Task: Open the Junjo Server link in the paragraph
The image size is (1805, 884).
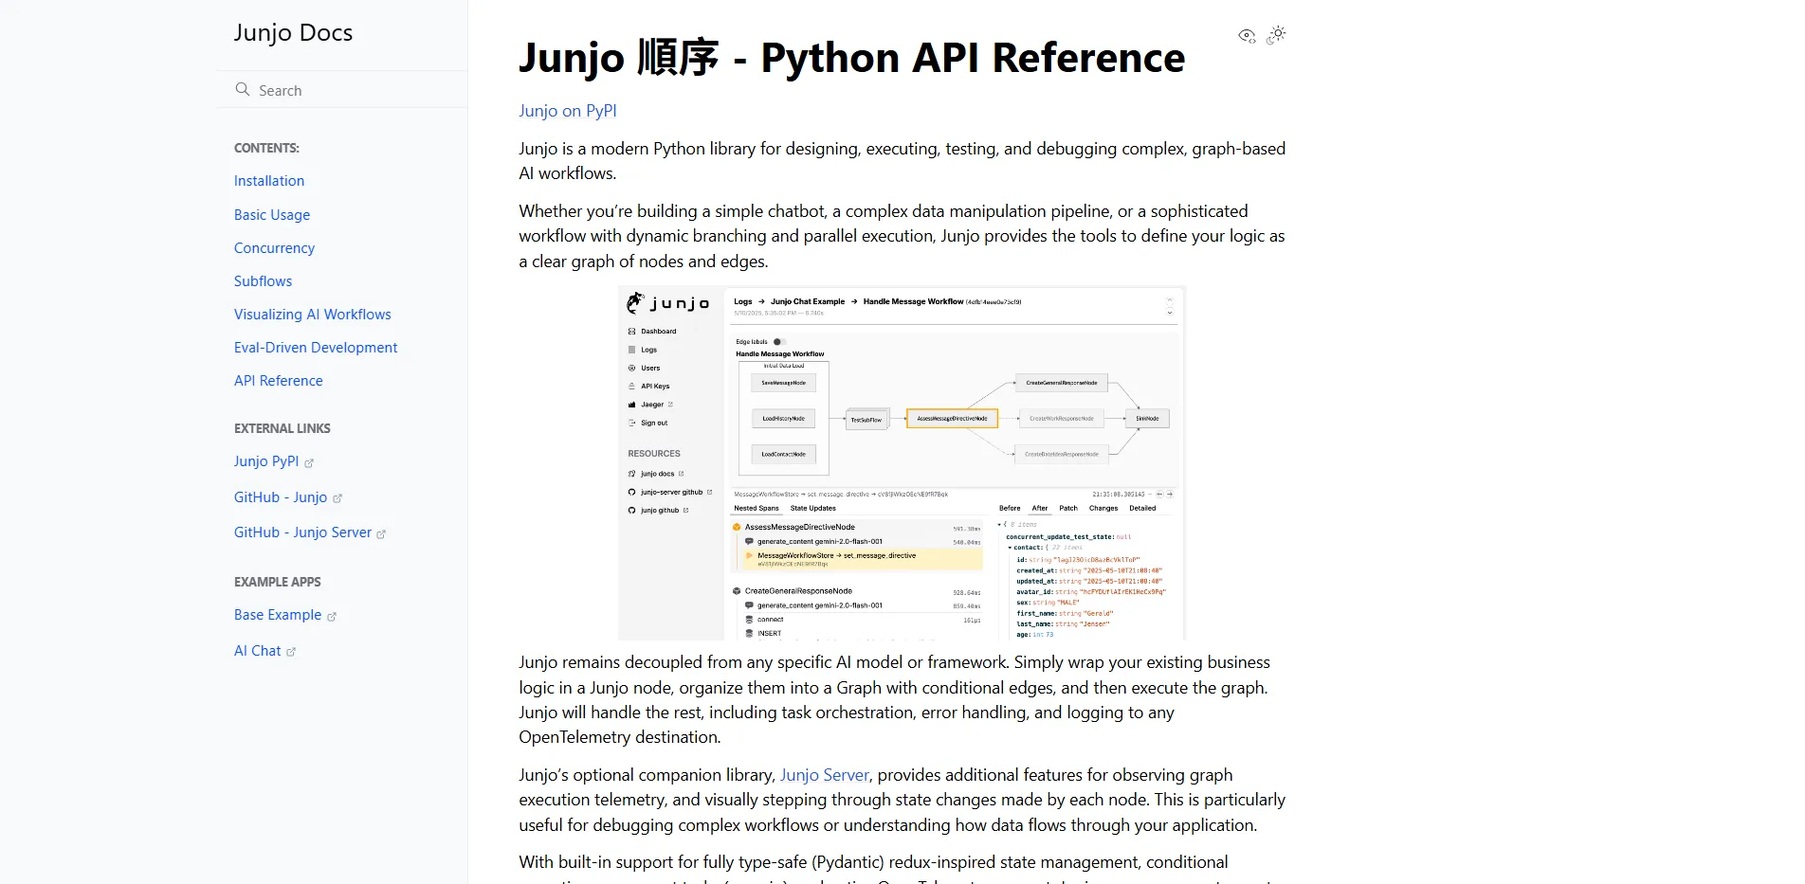Action: point(824,775)
